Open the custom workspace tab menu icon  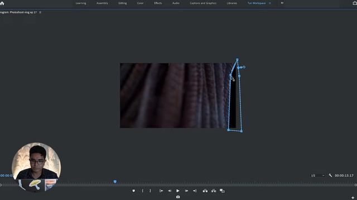270,3
